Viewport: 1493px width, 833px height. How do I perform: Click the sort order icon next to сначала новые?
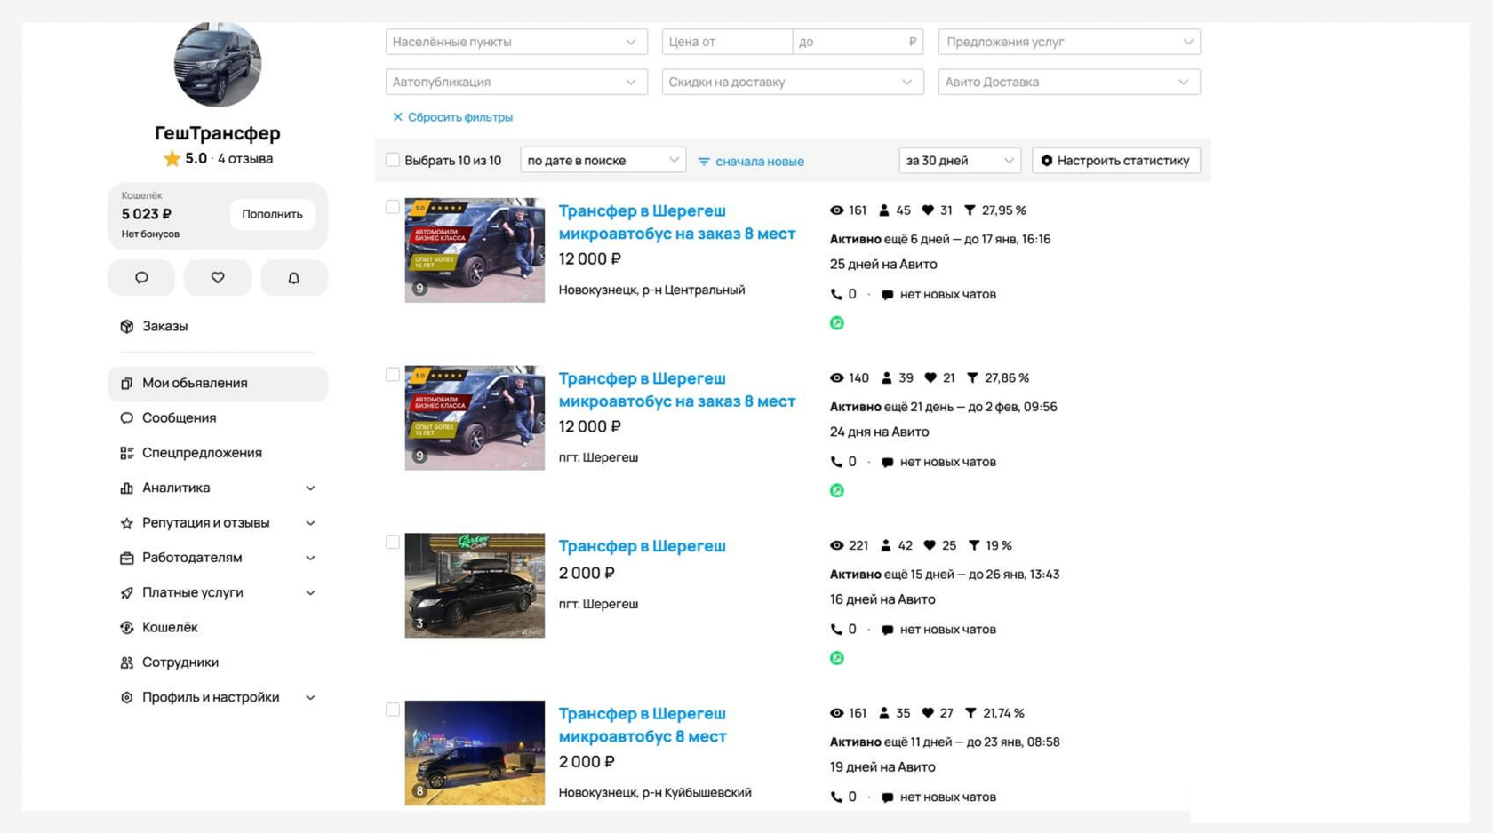(x=704, y=162)
